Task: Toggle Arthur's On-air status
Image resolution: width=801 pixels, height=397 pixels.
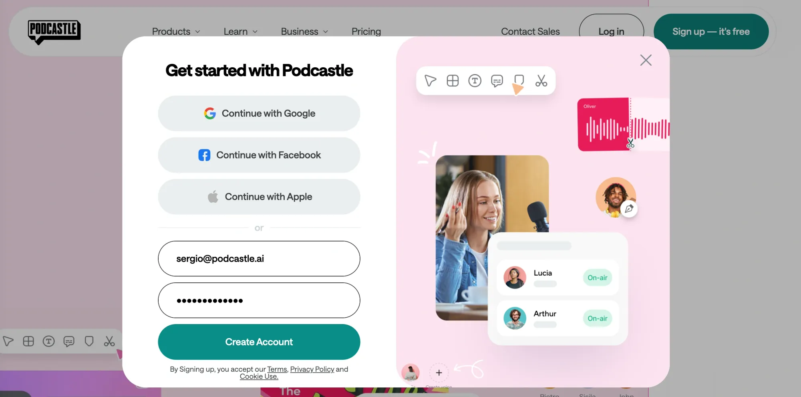Action: [597, 318]
